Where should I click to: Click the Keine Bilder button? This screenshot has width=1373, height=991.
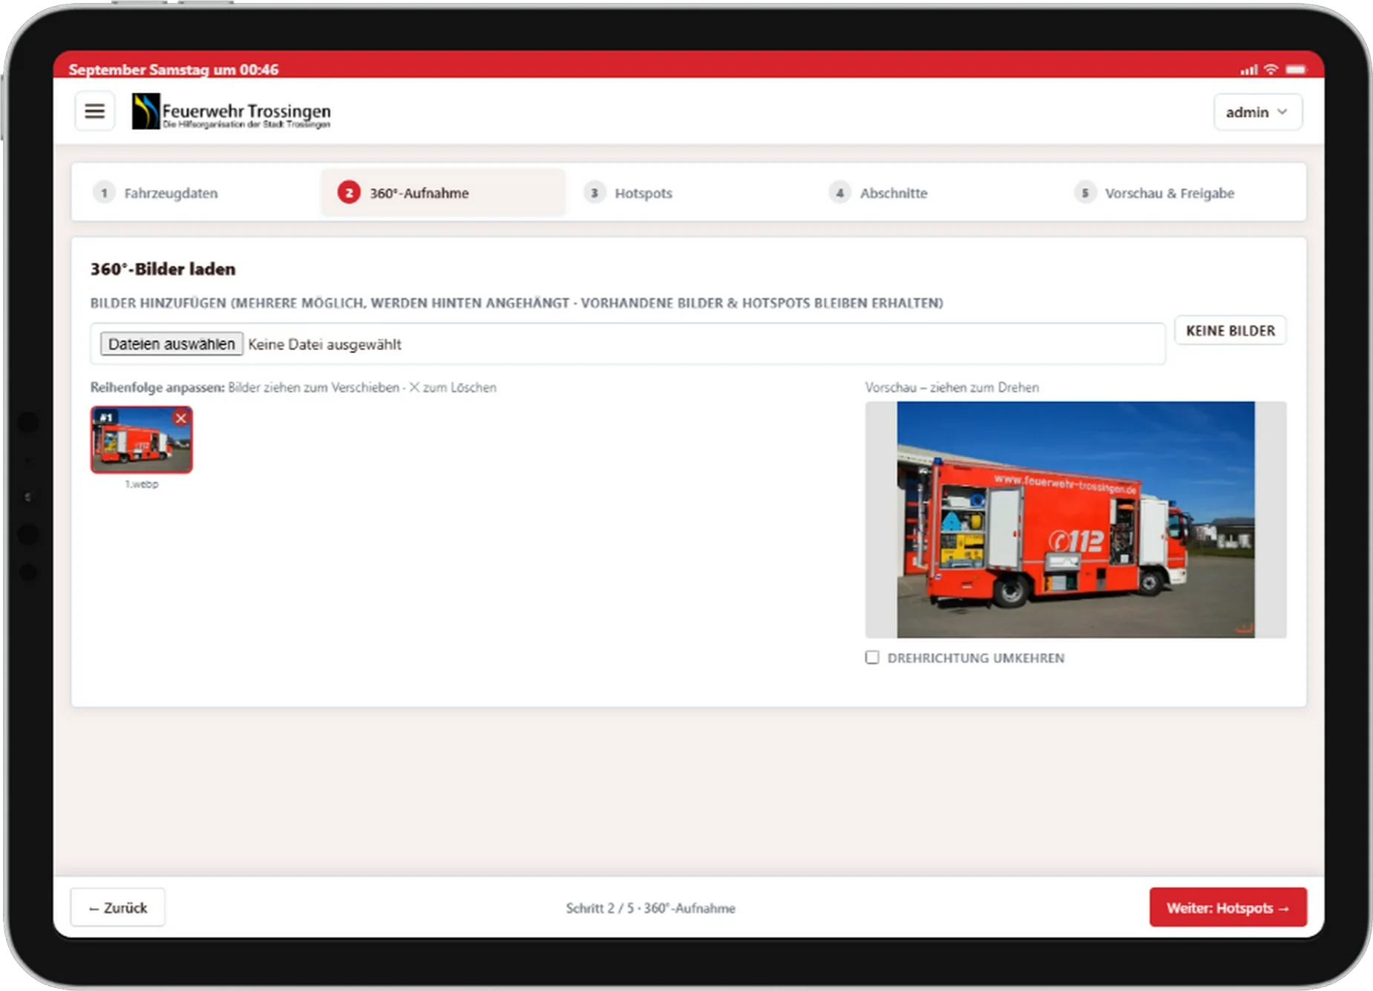tap(1230, 331)
